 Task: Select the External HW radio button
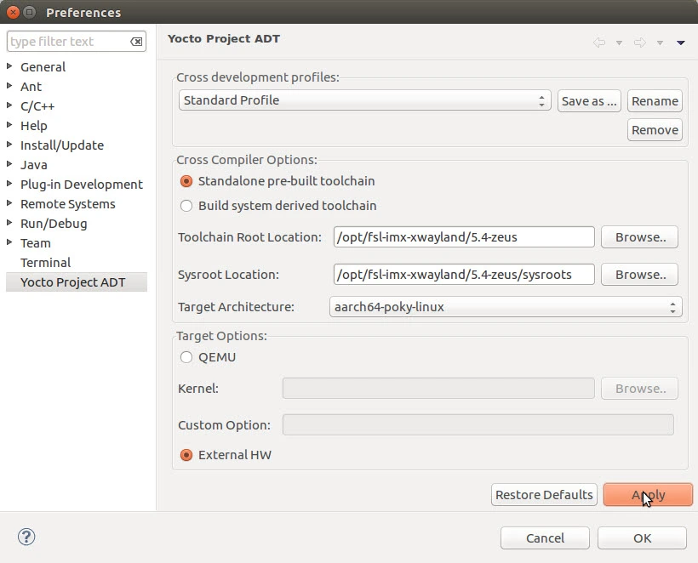pyautogui.click(x=186, y=455)
